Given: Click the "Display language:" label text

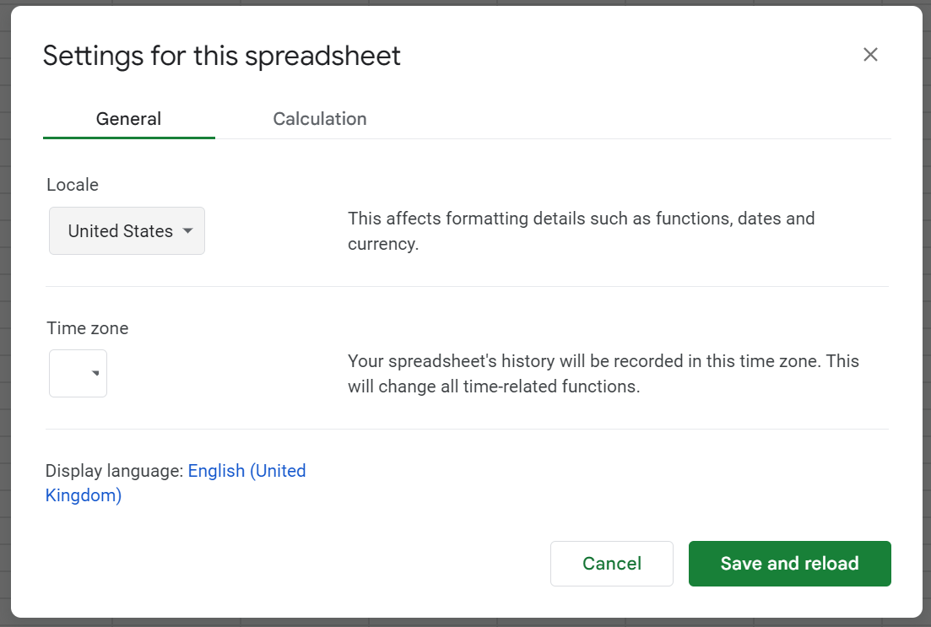Looking at the screenshot, I should pos(114,471).
